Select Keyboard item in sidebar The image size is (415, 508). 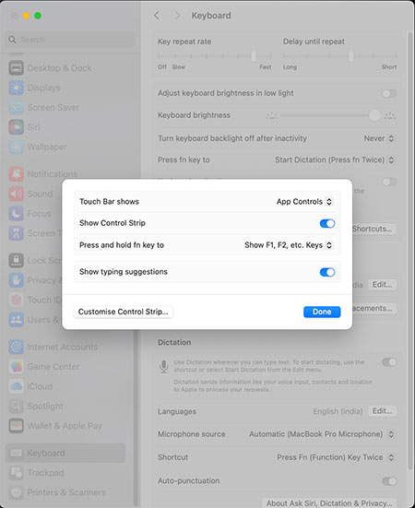point(65,453)
